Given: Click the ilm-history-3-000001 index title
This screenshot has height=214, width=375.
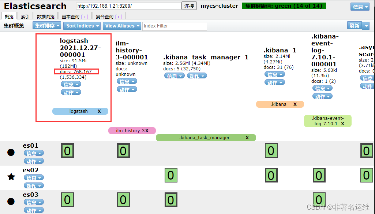Looking at the screenshot, I should pyautogui.click(x=132, y=50).
